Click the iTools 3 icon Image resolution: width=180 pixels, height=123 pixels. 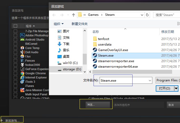click(x=22, y=82)
